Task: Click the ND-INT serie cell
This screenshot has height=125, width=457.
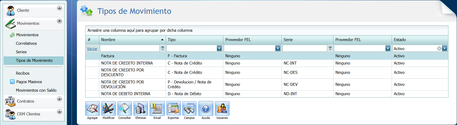Action: pyautogui.click(x=307, y=94)
